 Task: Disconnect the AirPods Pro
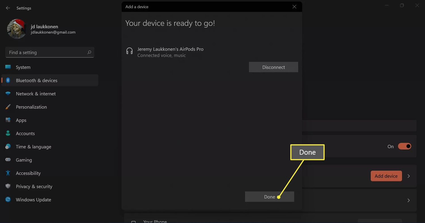273,67
